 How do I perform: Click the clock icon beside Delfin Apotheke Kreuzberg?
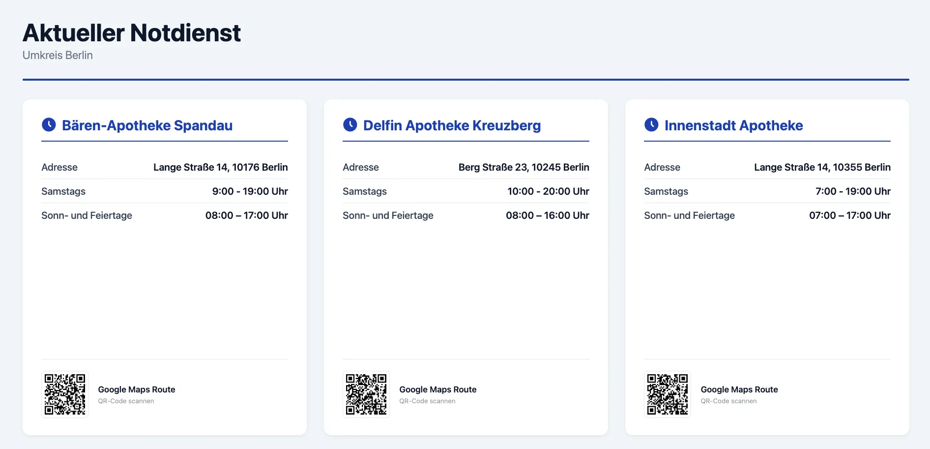point(350,125)
